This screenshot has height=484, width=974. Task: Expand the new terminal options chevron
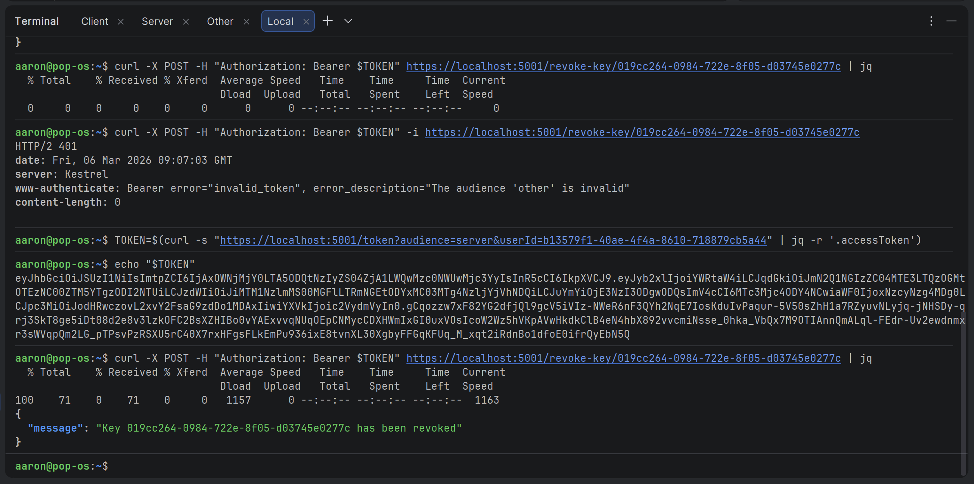click(x=348, y=21)
